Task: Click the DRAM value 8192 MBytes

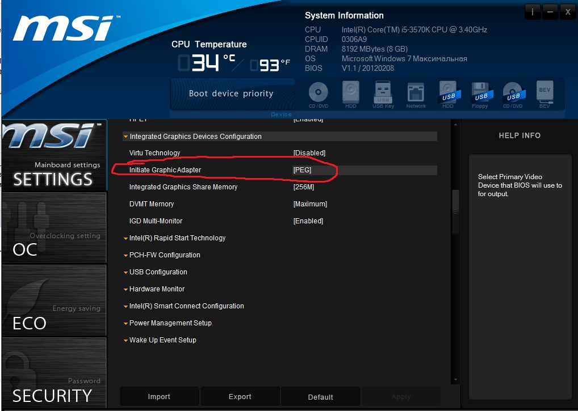Action: (x=375, y=49)
